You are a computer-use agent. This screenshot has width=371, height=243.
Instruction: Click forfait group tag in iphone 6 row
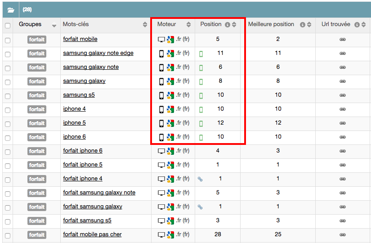tap(37, 137)
